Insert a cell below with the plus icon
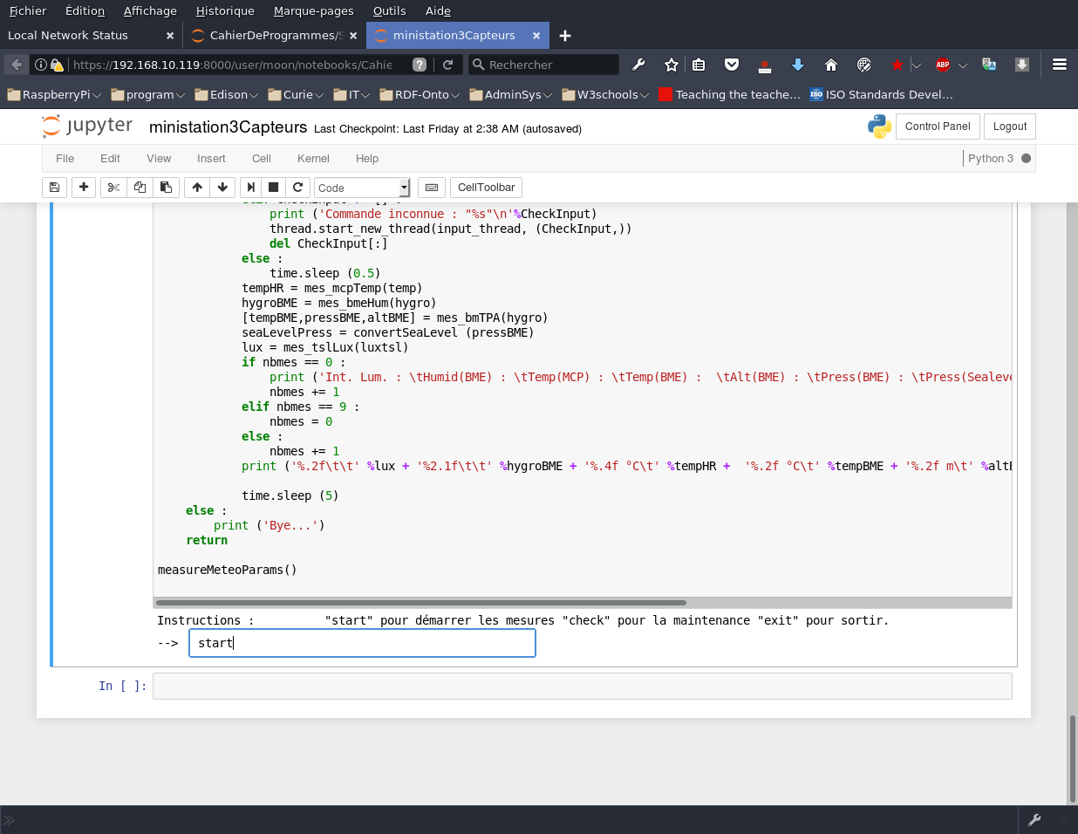 pos(84,188)
